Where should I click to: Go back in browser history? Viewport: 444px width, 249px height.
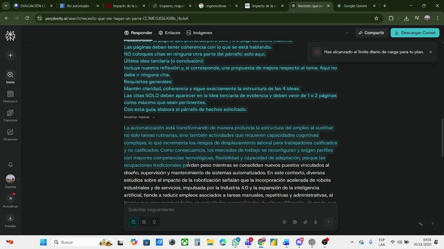coord(7,18)
